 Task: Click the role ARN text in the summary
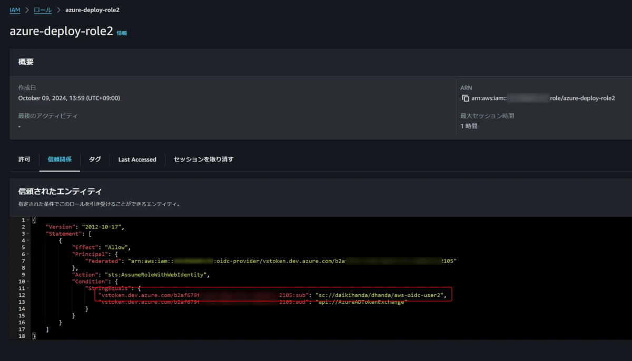pos(543,98)
